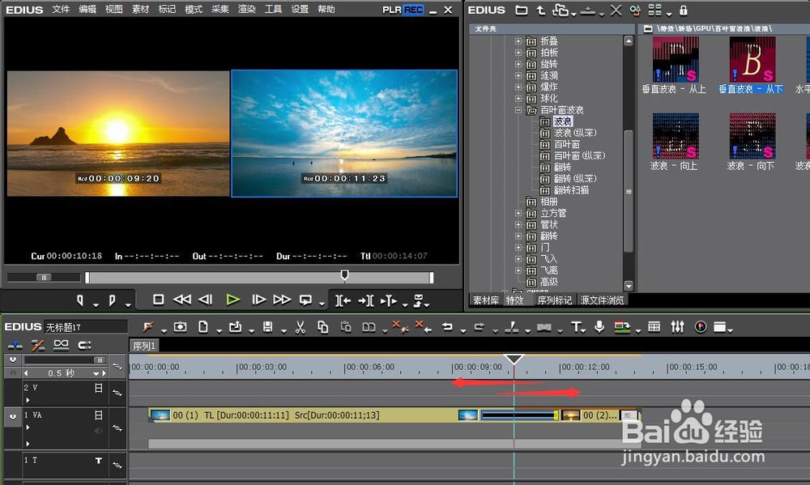Toggle the 2 V track video mute
The width and height of the screenshot is (810, 485).
coord(99,388)
